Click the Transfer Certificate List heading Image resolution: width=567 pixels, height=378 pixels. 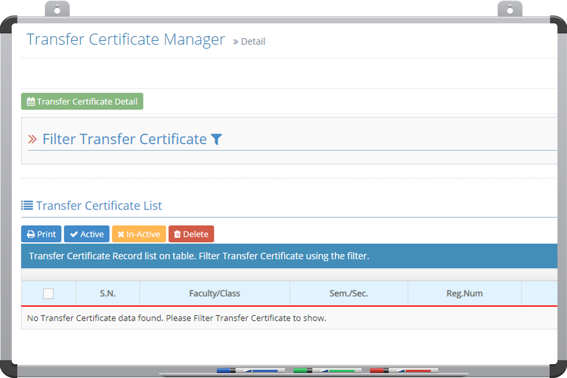point(99,206)
